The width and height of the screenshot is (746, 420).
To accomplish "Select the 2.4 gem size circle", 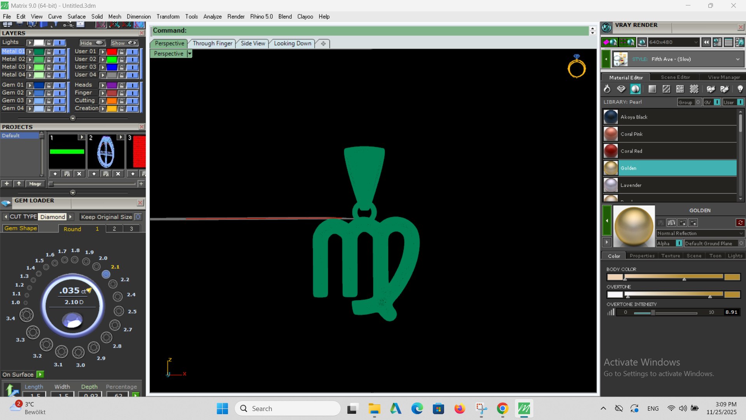I will [117, 297].
